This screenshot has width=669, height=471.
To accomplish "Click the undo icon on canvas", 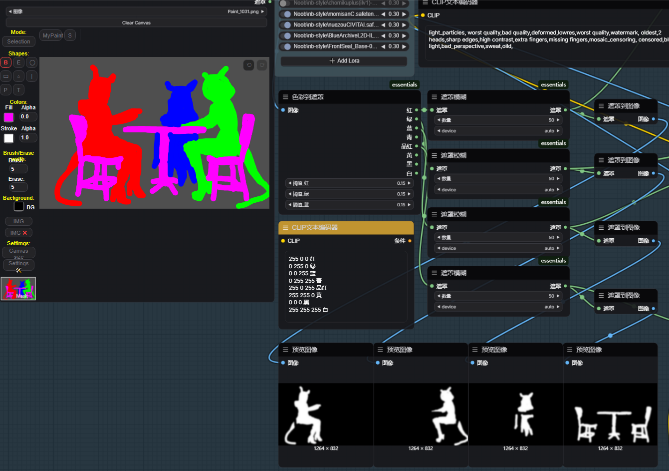I will (x=249, y=65).
